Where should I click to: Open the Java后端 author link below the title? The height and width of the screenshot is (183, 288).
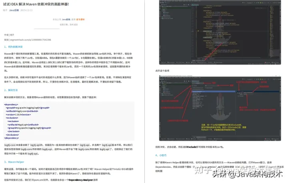tap(14, 10)
